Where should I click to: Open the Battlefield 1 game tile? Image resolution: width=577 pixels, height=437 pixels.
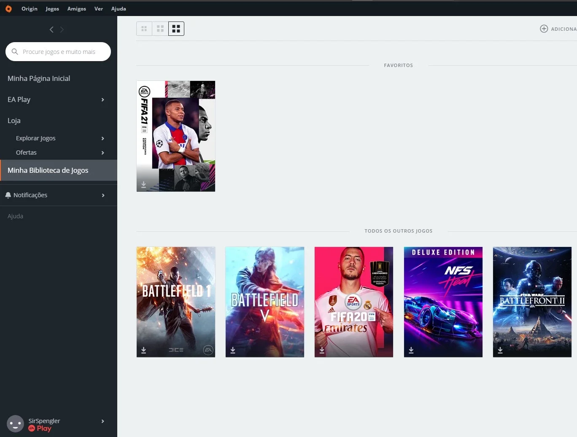click(x=176, y=302)
